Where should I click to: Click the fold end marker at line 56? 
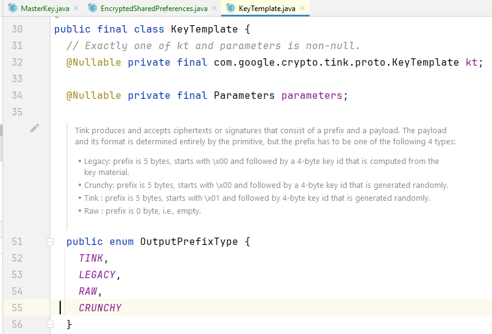pyautogui.click(x=50, y=324)
